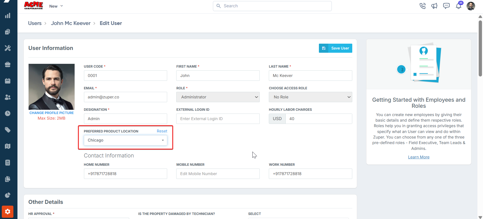Open the calculator sidebar icon

tap(8, 162)
